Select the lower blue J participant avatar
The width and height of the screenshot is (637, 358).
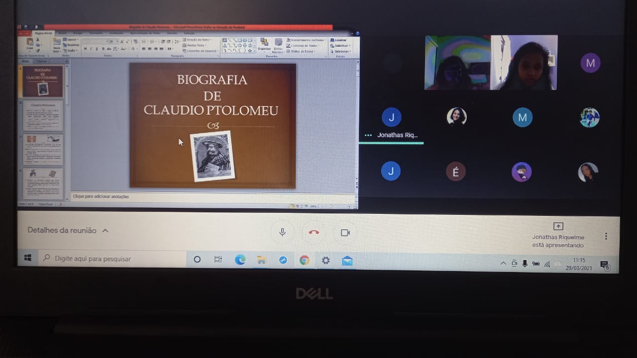point(391,172)
